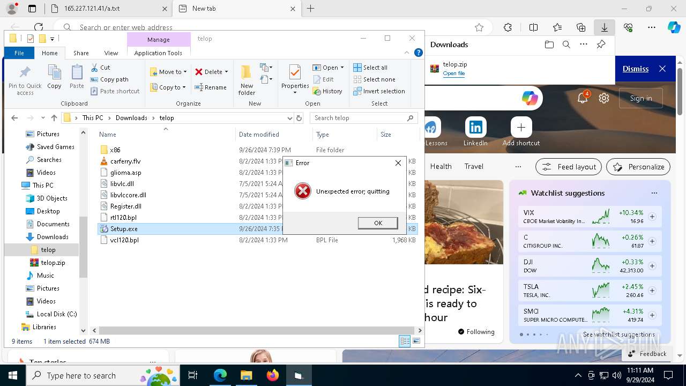Click History in the Open group
686x386 pixels.
pyautogui.click(x=327, y=91)
